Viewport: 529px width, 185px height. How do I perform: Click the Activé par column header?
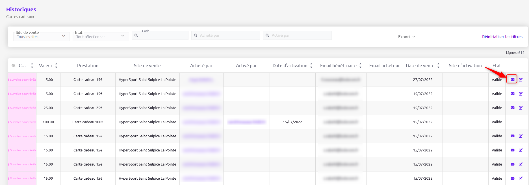point(246,65)
